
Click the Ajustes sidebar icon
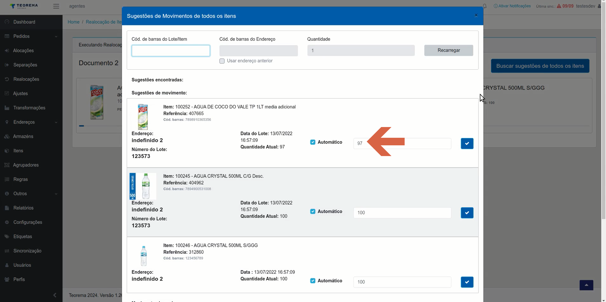[x=7, y=93]
